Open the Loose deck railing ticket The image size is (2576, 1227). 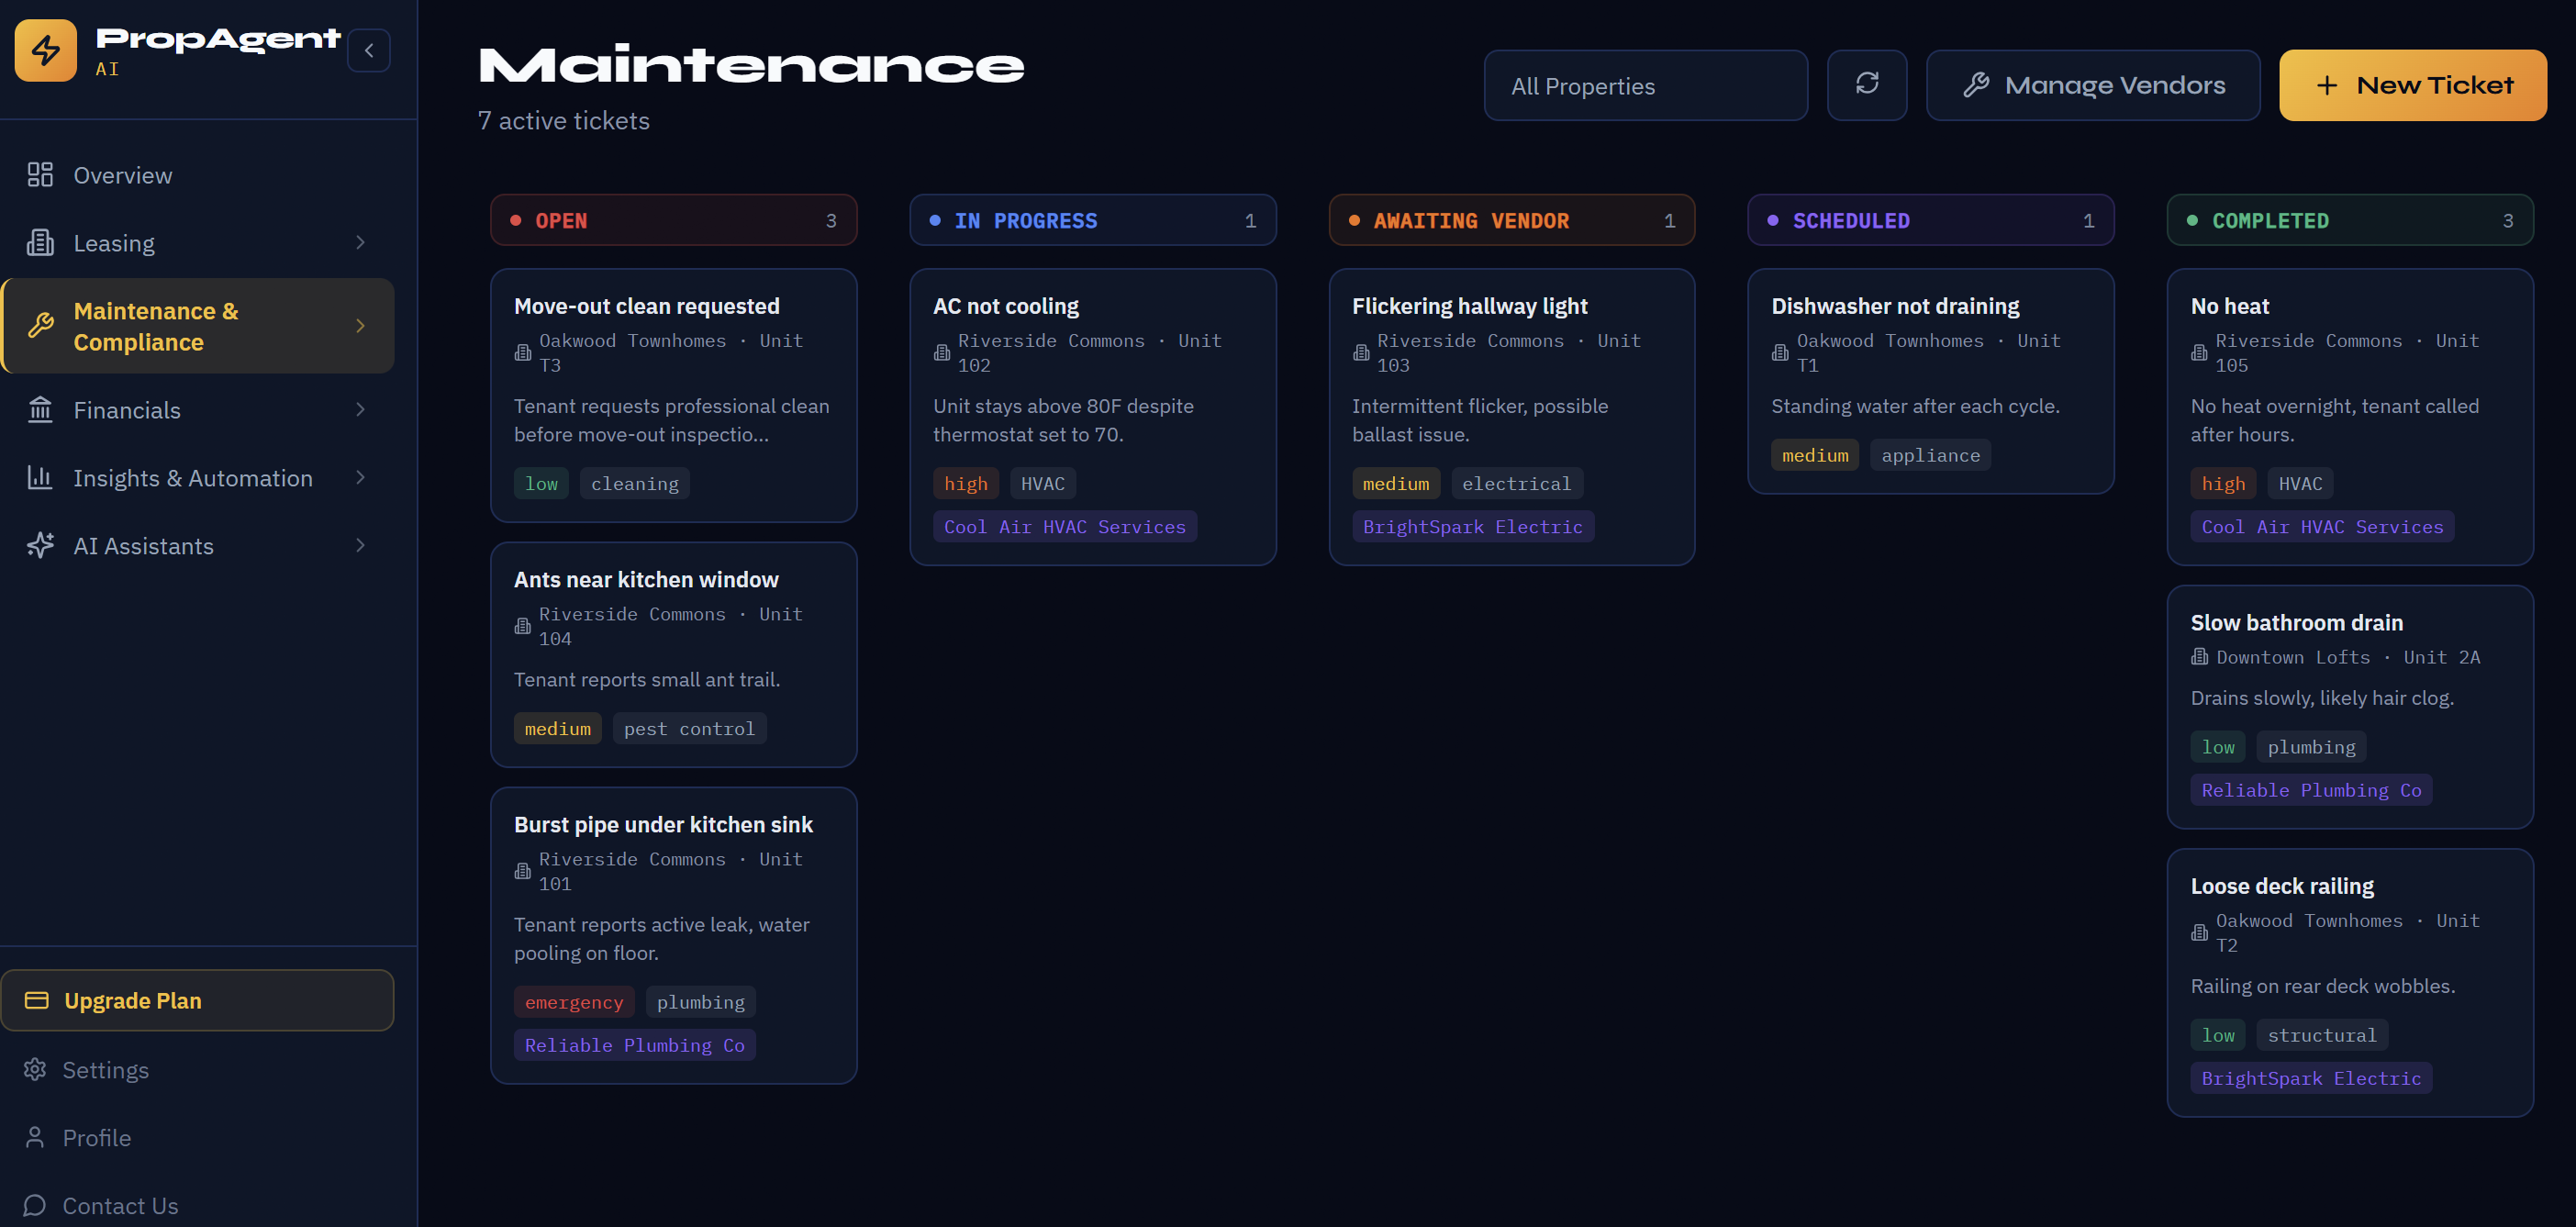pos(2349,983)
